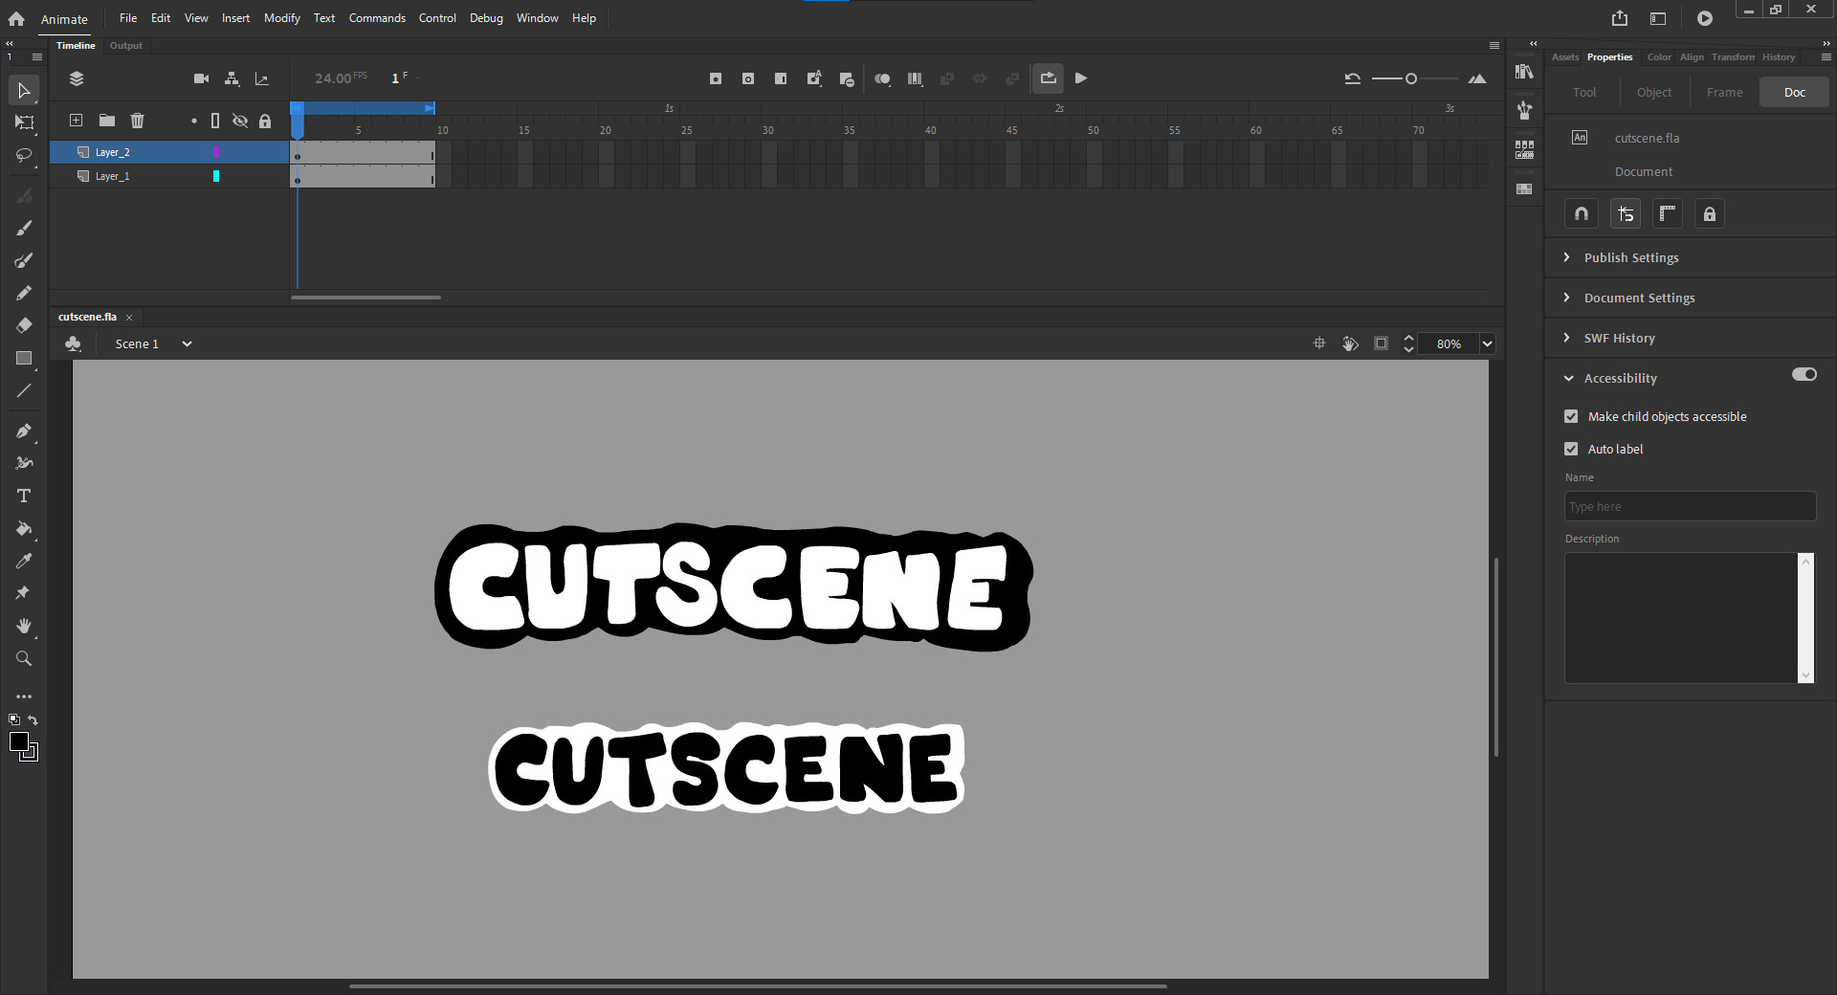Enable the timeline Camera
The image size is (1837, 995).
[x=201, y=78]
